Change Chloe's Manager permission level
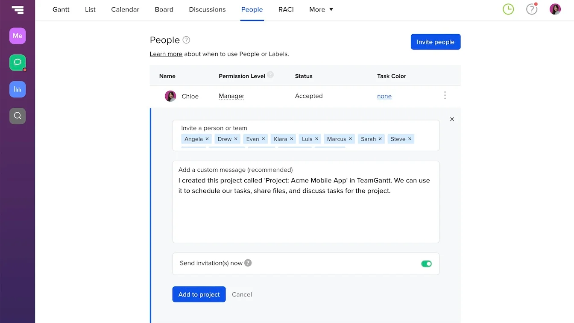Viewport: 574px width, 323px height. point(231,96)
